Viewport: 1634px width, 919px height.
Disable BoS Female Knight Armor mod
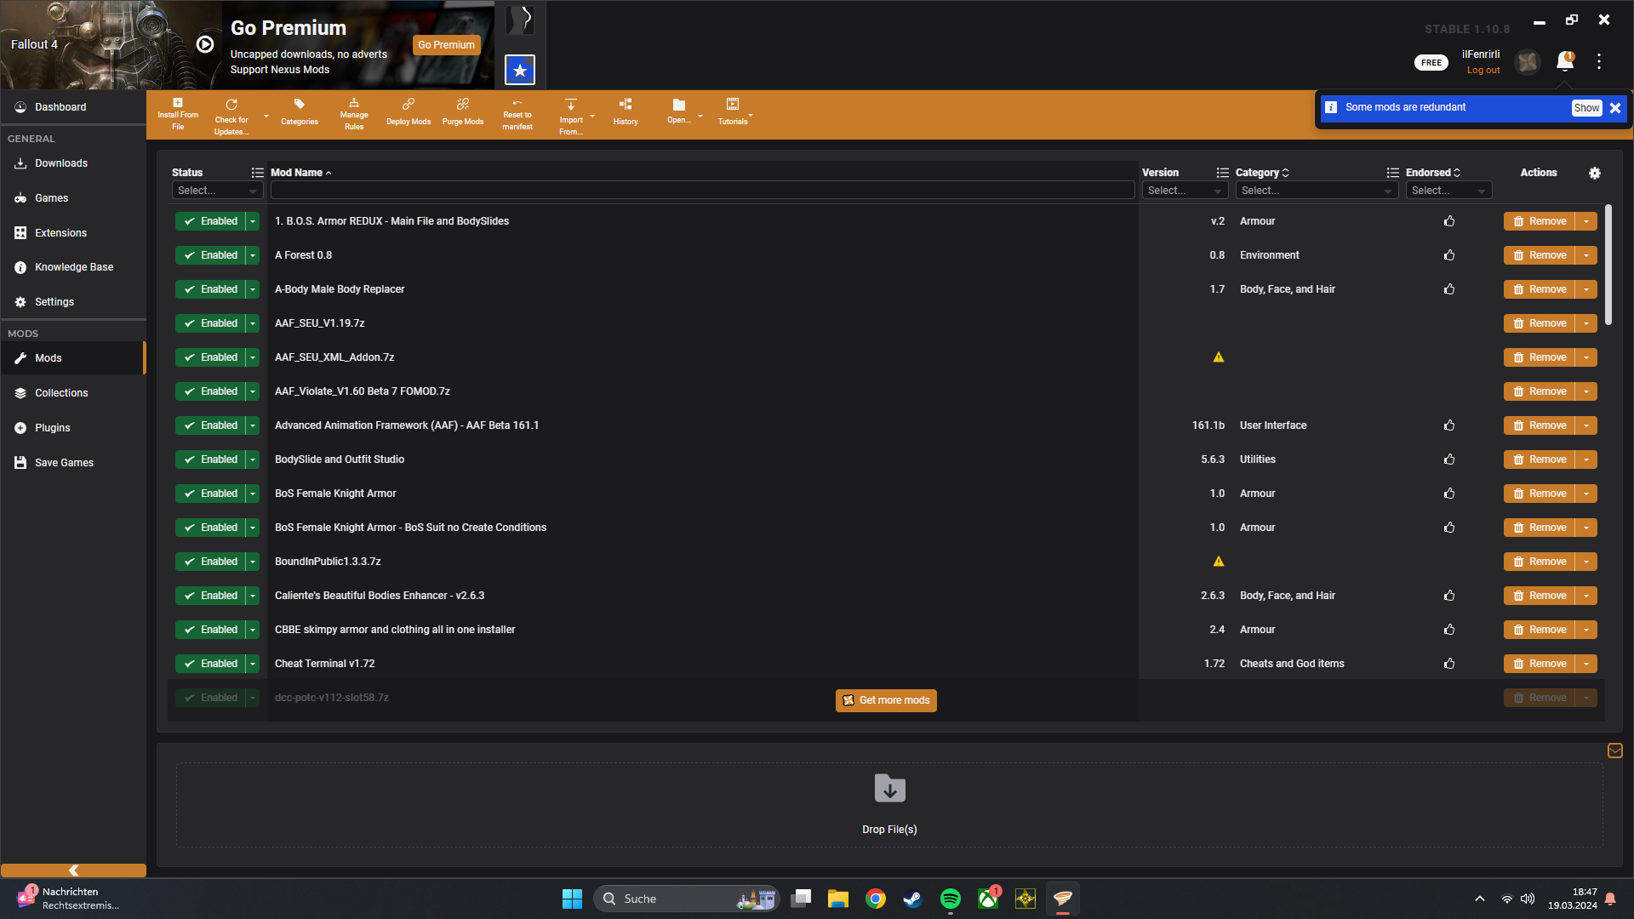click(x=210, y=494)
